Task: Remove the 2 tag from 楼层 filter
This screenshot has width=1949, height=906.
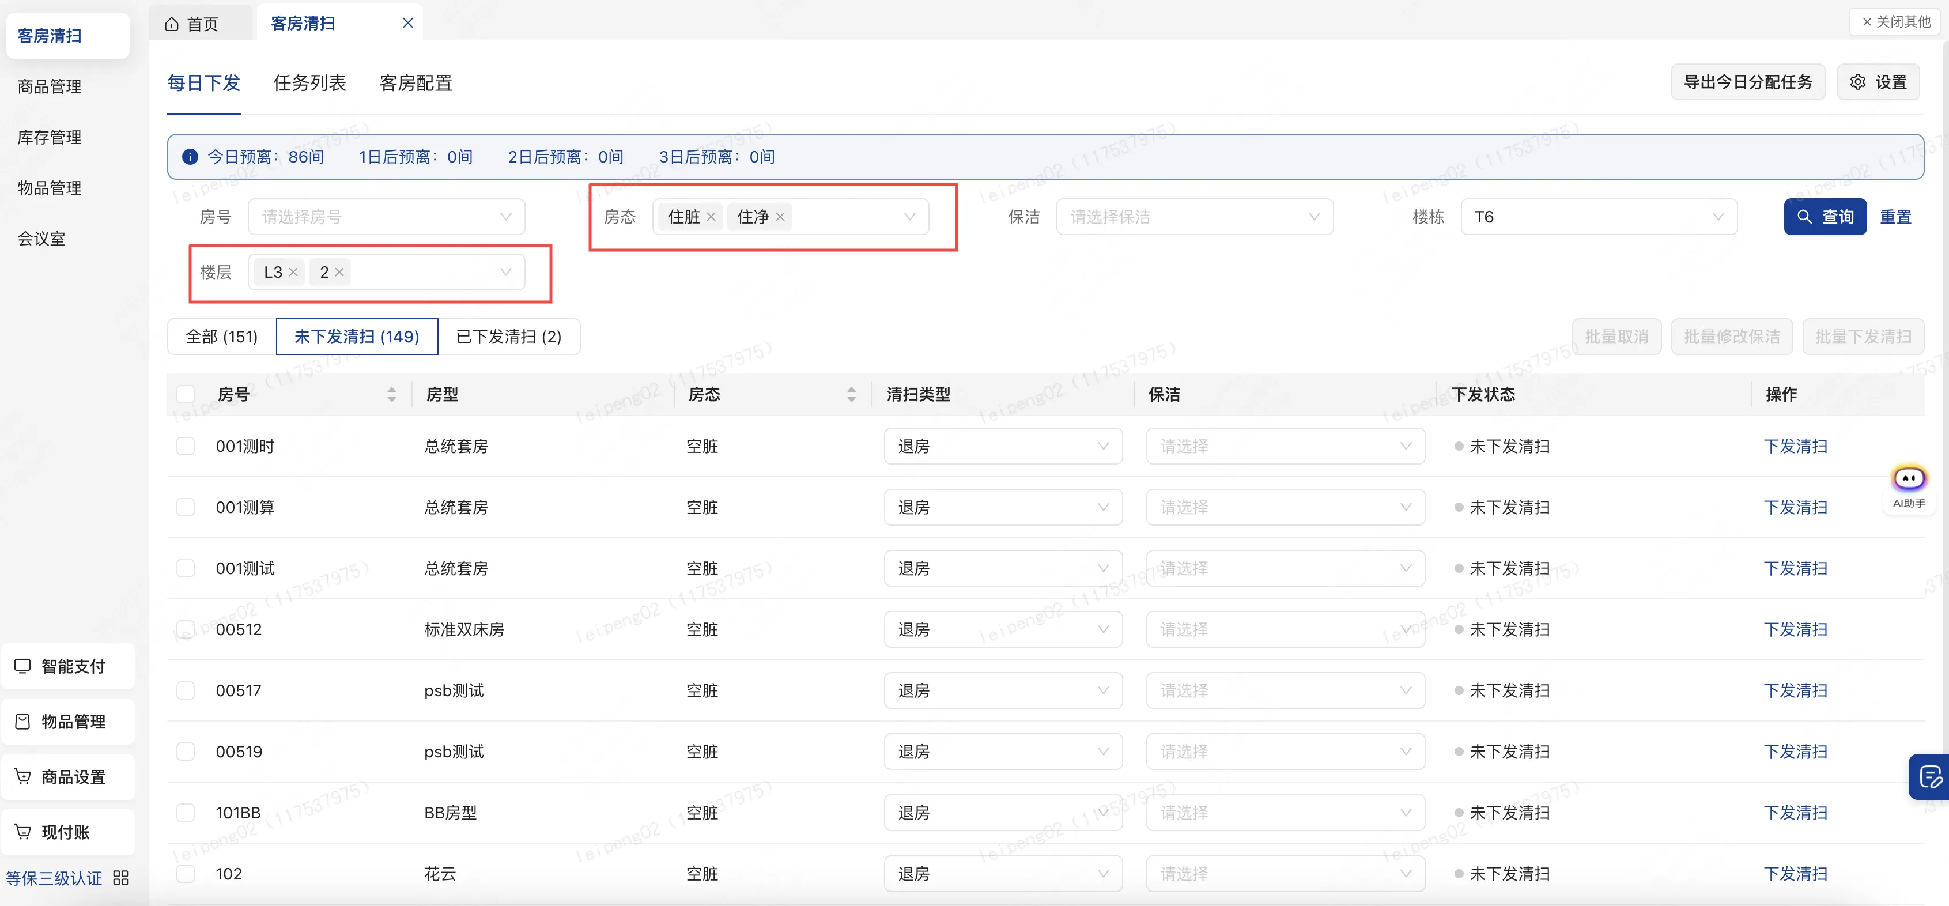Action: click(x=339, y=273)
